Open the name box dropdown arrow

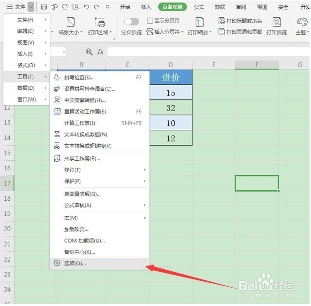click(x=64, y=52)
